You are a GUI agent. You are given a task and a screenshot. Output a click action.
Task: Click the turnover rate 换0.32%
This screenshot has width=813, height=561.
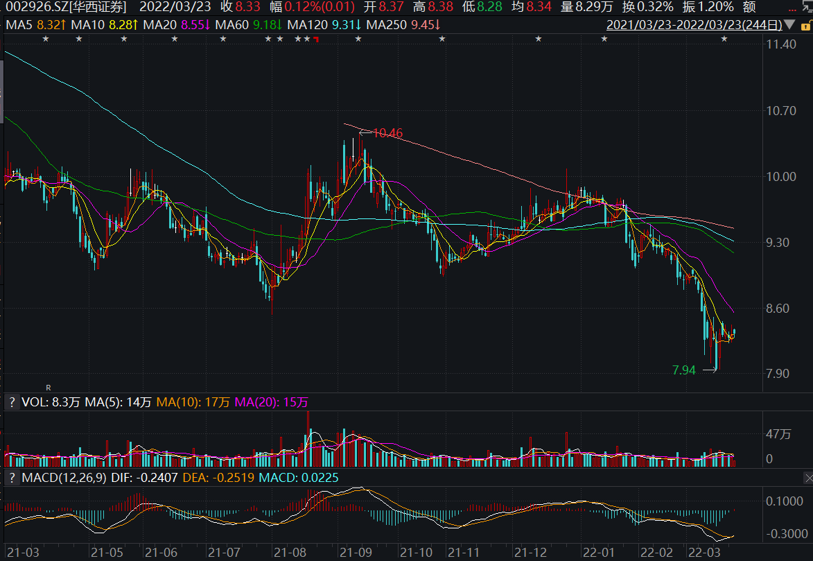click(x=648, y=7)
